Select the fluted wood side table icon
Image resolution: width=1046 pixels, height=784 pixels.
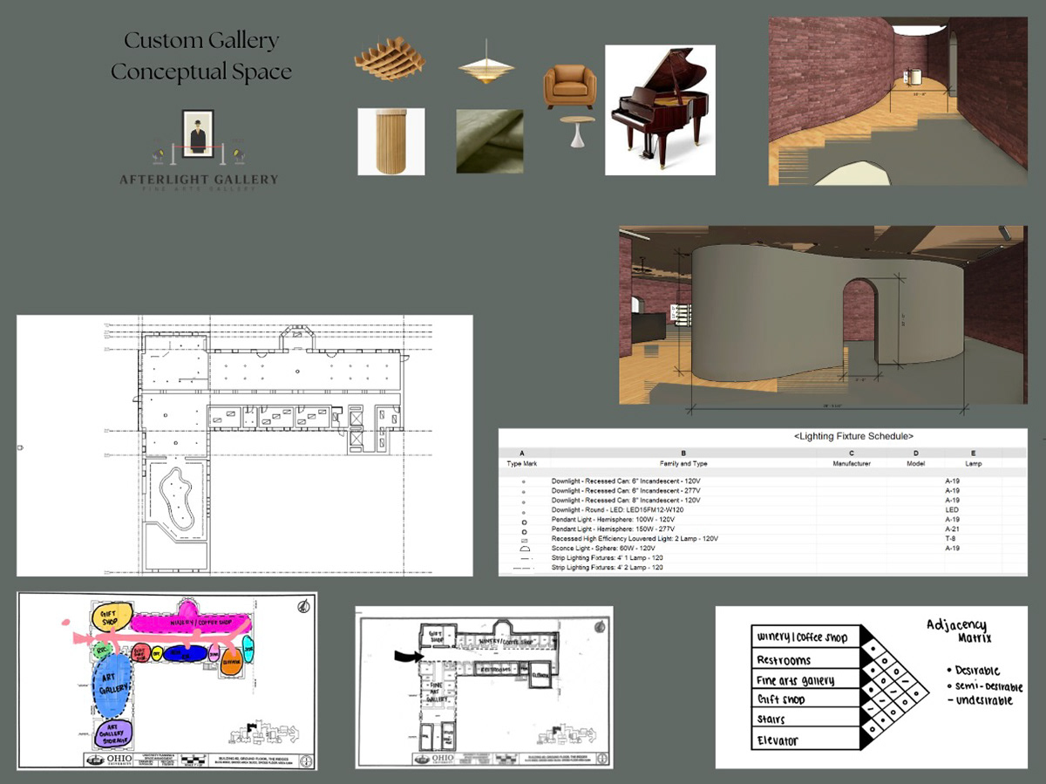coord(390,141)
